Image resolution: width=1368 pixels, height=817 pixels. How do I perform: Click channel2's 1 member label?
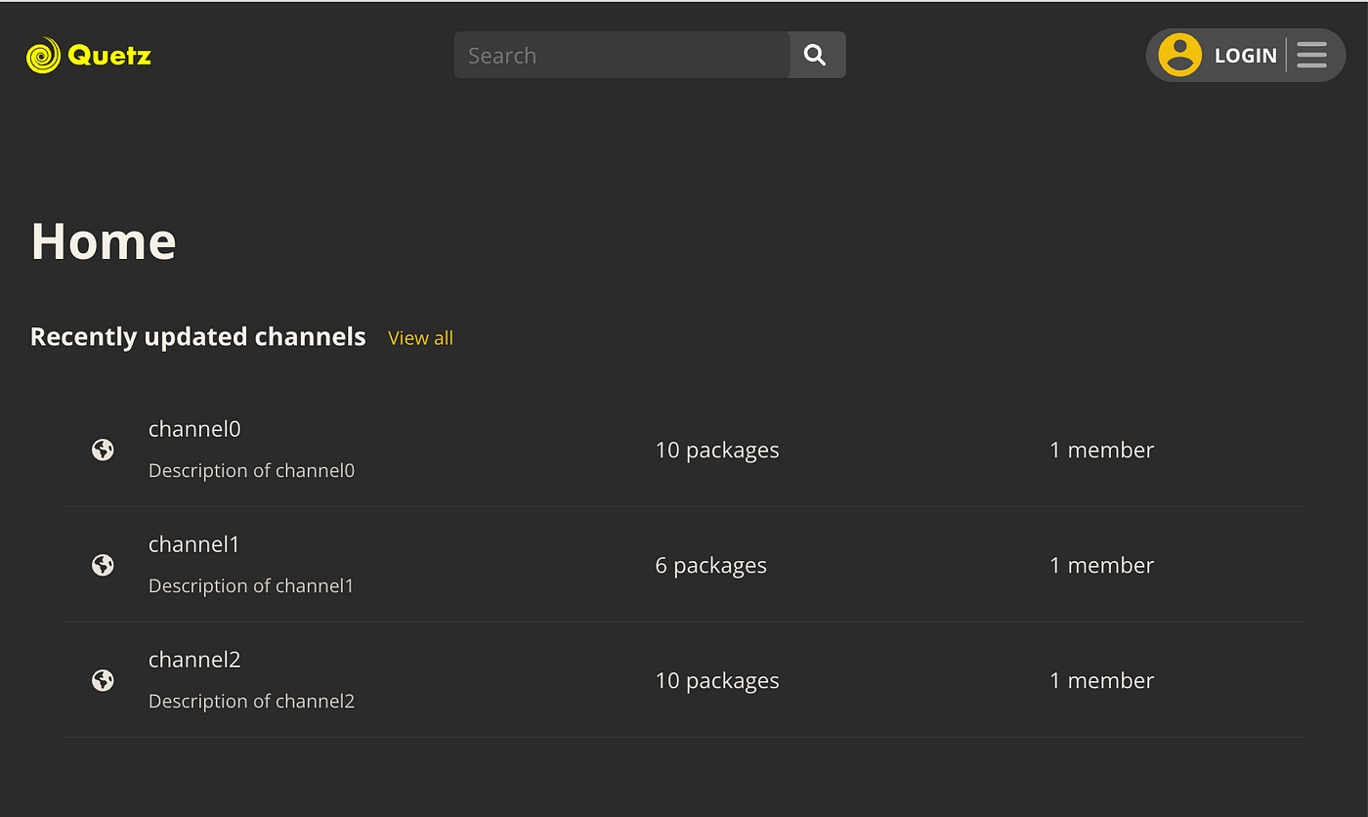(1101, 680)
